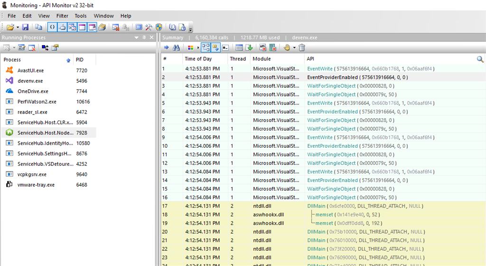
Task: Open Running Processes panel dropdown arrow
Action: (136, 38)
